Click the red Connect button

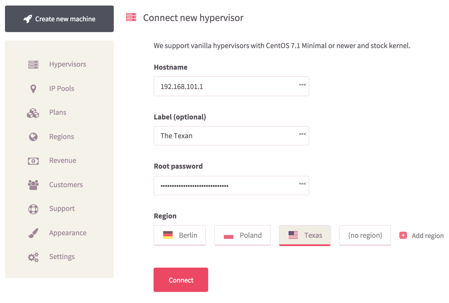(181, 280)
